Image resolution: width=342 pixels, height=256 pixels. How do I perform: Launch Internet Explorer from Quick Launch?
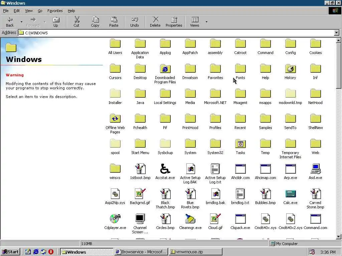pos(36,252)
